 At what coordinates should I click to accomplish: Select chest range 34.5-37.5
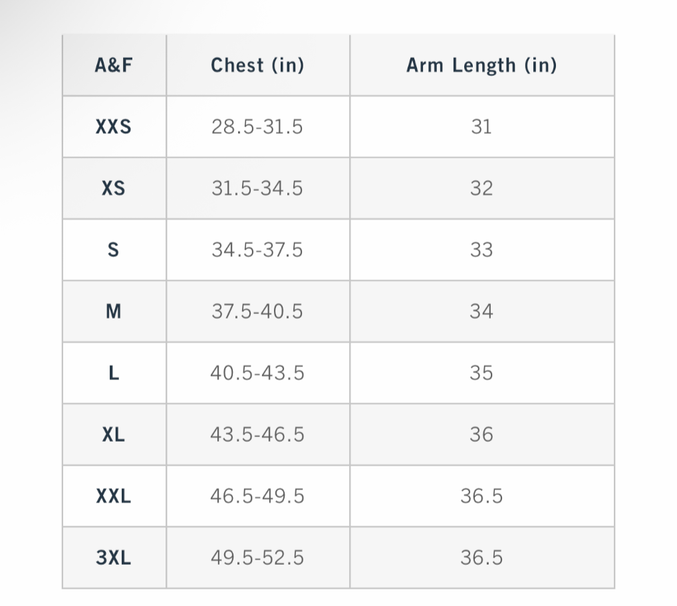(257, 249)
